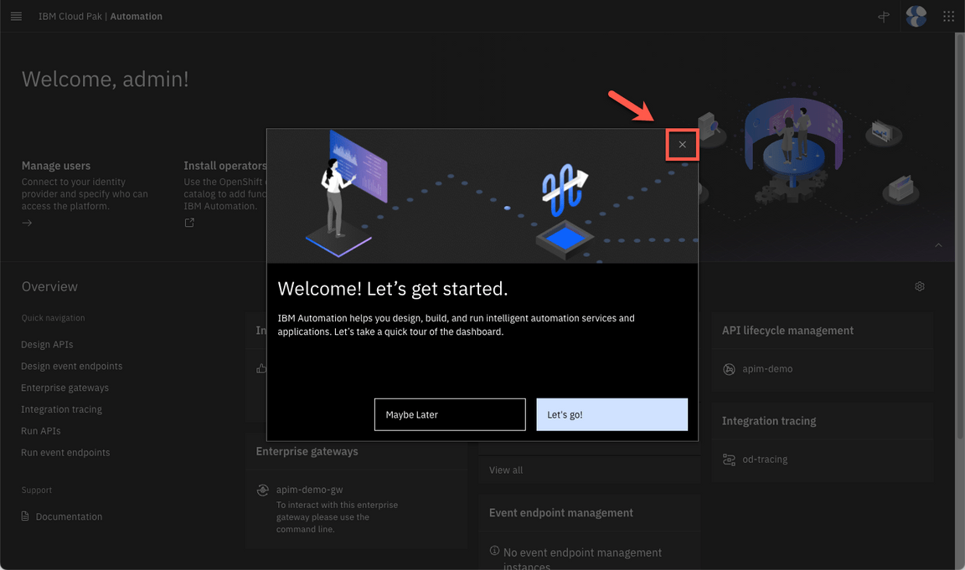This screenshot has height=570, width=965.
Task: Click the od-tracing instance icon
Action: pyautogui.click(x=729, y=460)
